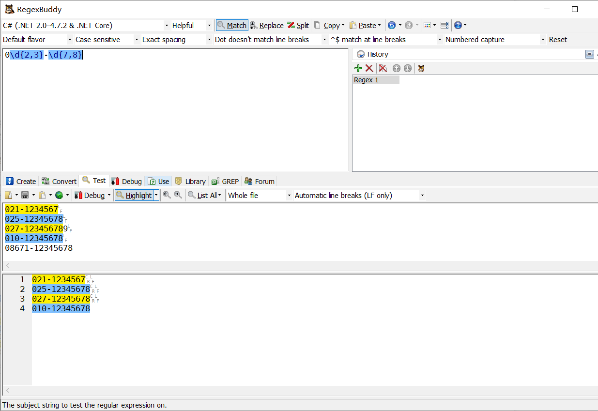Screen dimensions: 598x411
Task: Click the History panel float/dock icon
Action: click(x=589, y=54)
